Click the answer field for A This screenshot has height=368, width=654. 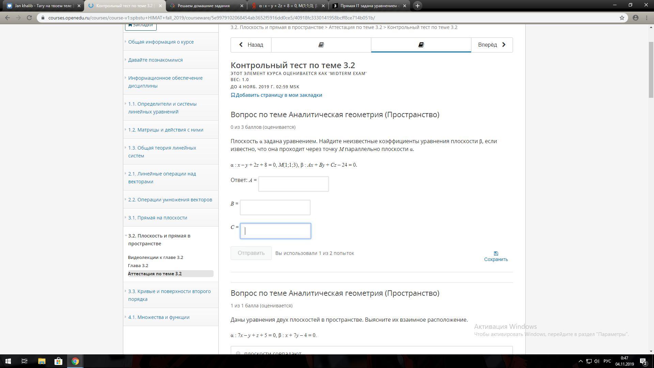[293, 184]
